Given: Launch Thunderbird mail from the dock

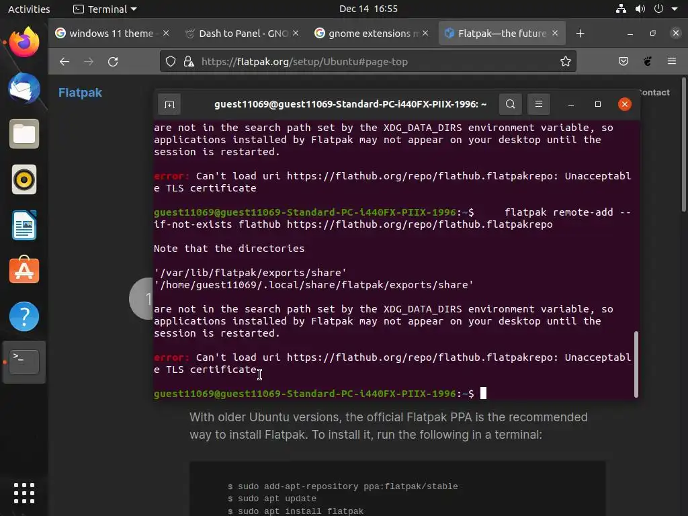Looking at the screenshot, I should point(24,88).
